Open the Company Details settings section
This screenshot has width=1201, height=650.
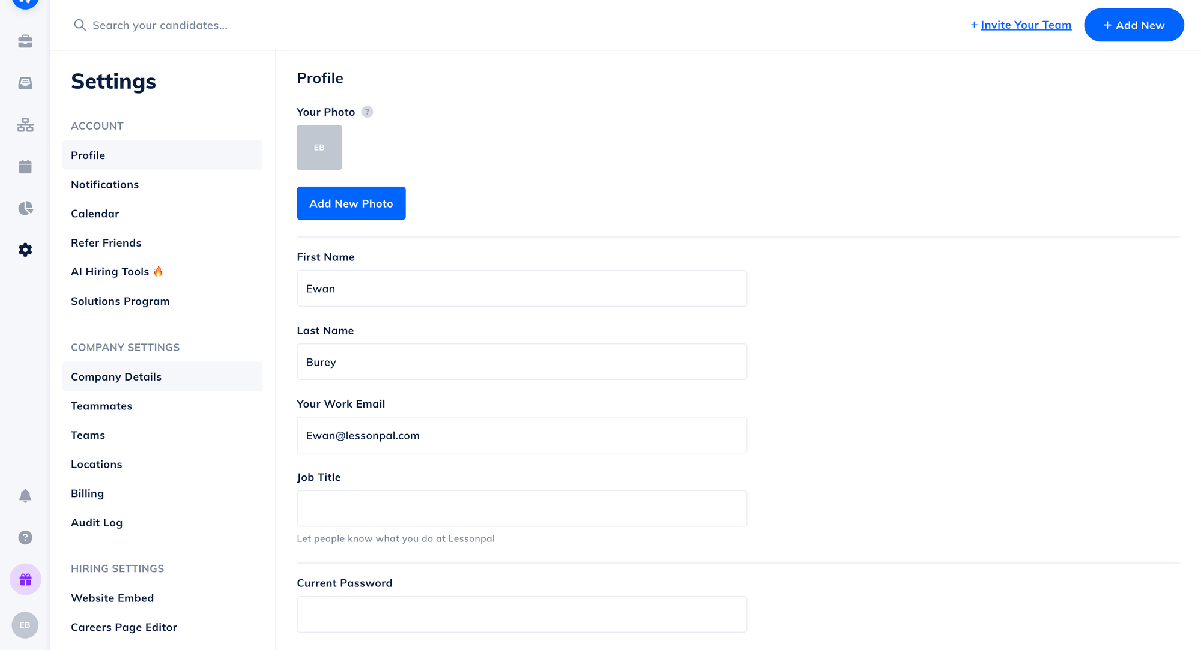click(x=116, y=376)
